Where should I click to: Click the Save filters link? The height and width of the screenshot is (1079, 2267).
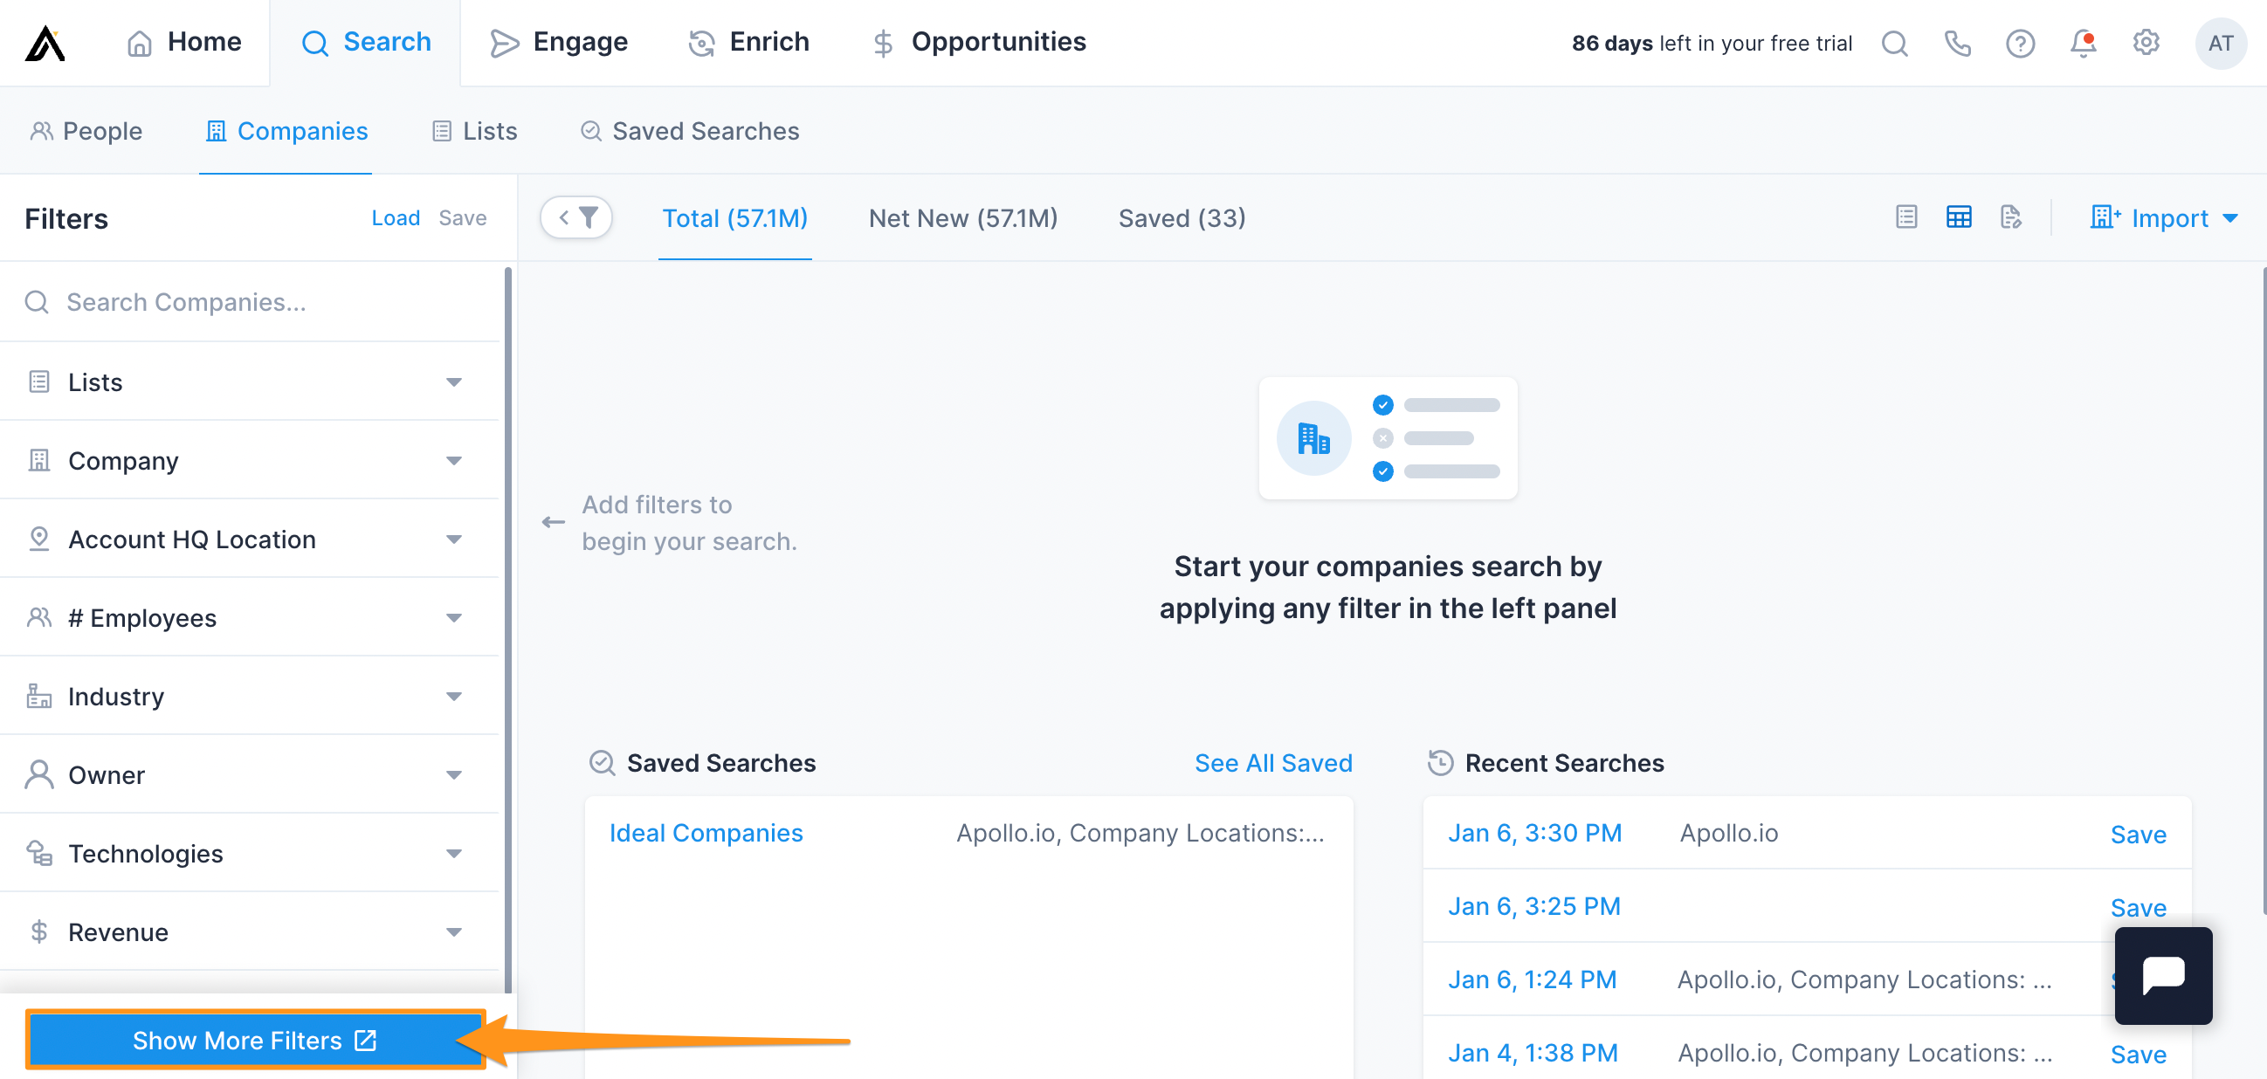(462, 218)
